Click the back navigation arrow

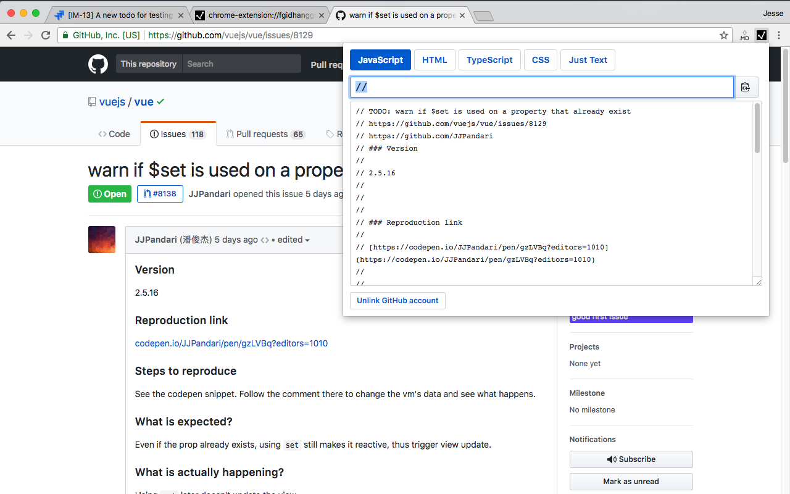[x=10, y=35]
